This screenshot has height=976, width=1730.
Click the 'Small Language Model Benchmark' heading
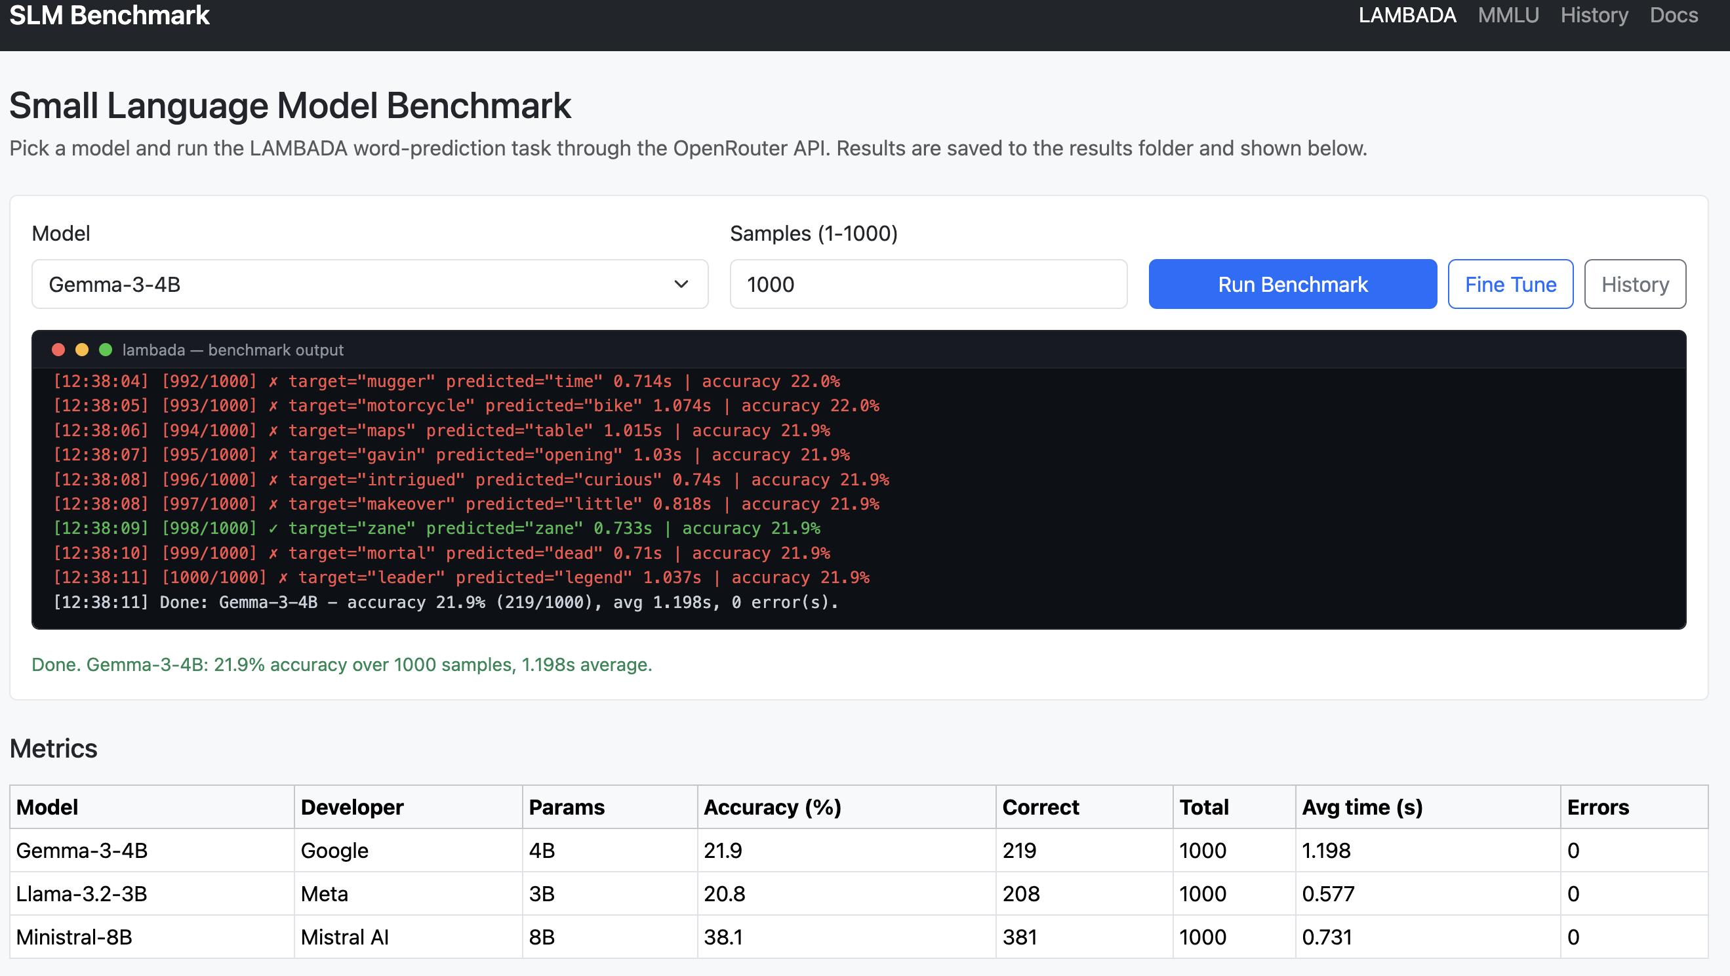point(290,106)
